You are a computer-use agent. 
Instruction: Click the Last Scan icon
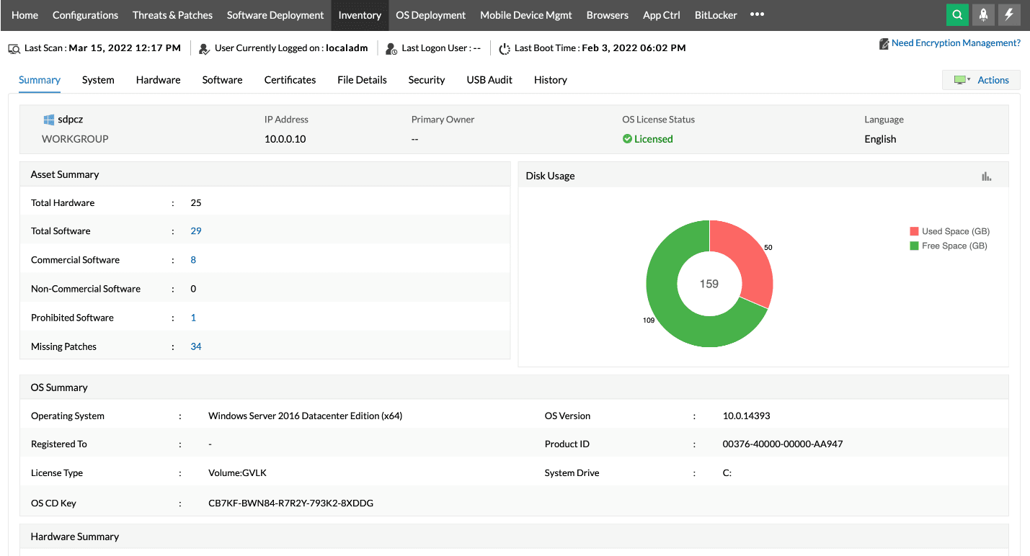click(x=14, y=48)
